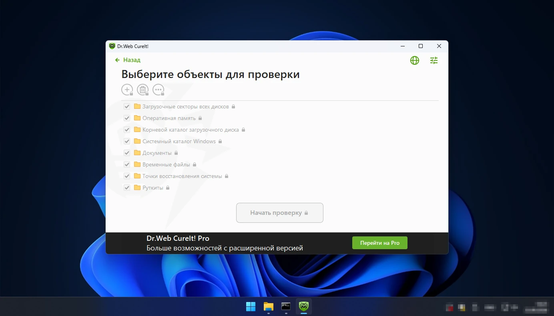Click folder icon beside Руткиты
554x316 pixels.
click(137, 188)
